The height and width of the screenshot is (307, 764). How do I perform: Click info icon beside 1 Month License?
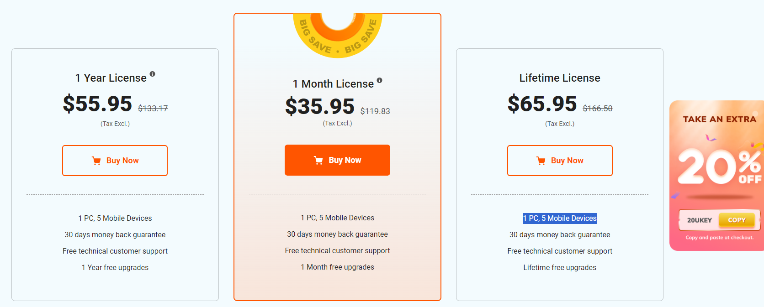coord(379,80)
